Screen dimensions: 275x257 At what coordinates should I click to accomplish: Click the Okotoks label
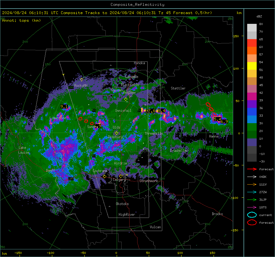pos(122,204)
